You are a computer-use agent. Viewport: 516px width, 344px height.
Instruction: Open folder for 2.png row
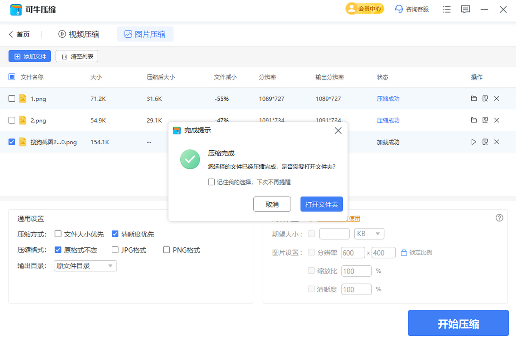click(474, 120)
